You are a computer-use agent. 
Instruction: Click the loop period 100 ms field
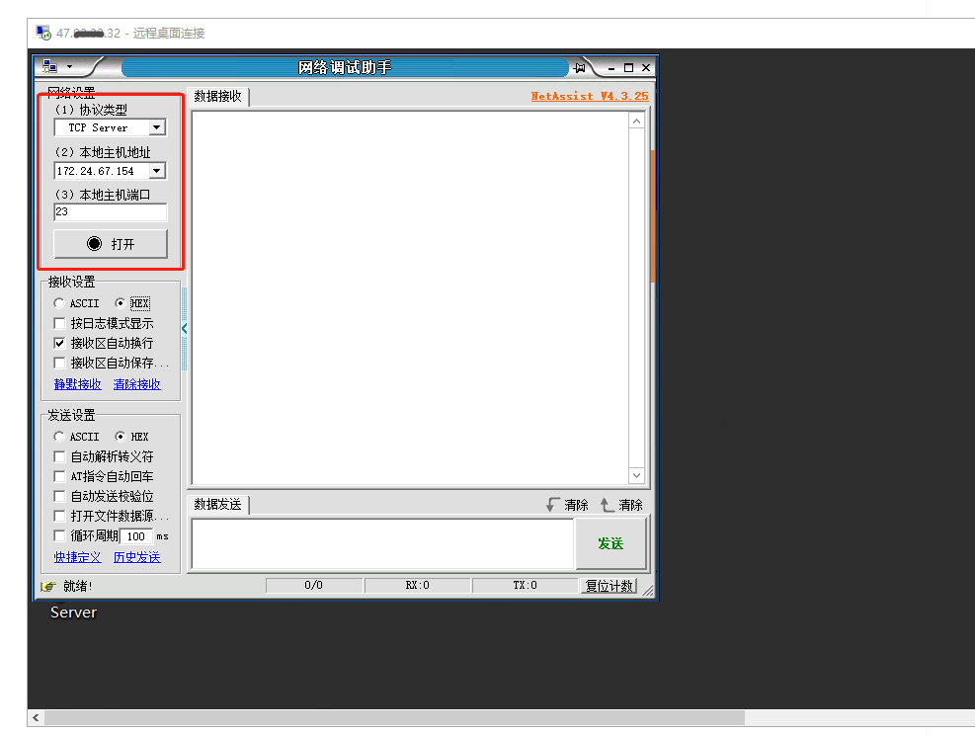[136, 536]
